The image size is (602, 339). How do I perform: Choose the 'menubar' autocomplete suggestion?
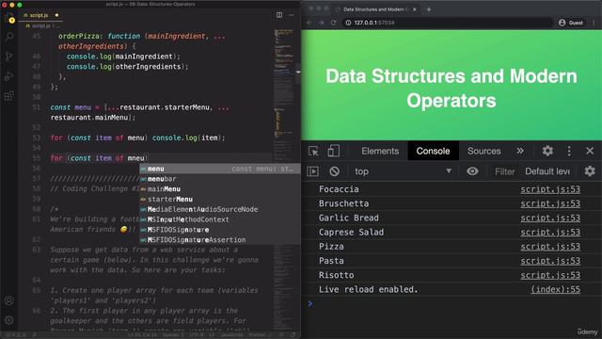pyautogui.click(x=219, y=179)
